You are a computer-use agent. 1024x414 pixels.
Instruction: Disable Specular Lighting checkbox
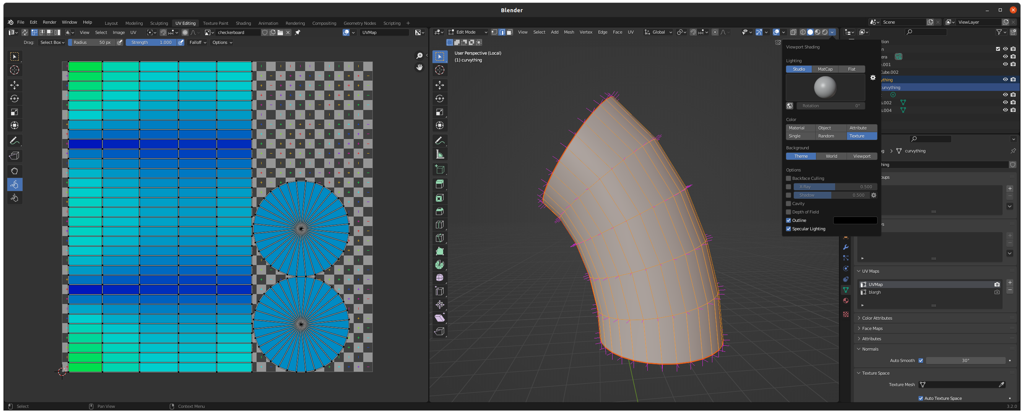[x=788, y=229]
